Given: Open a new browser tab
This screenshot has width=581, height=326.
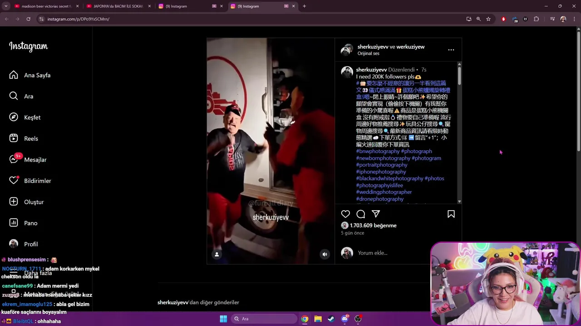Looking at the screenshot, I should click(x=304, y=6).
